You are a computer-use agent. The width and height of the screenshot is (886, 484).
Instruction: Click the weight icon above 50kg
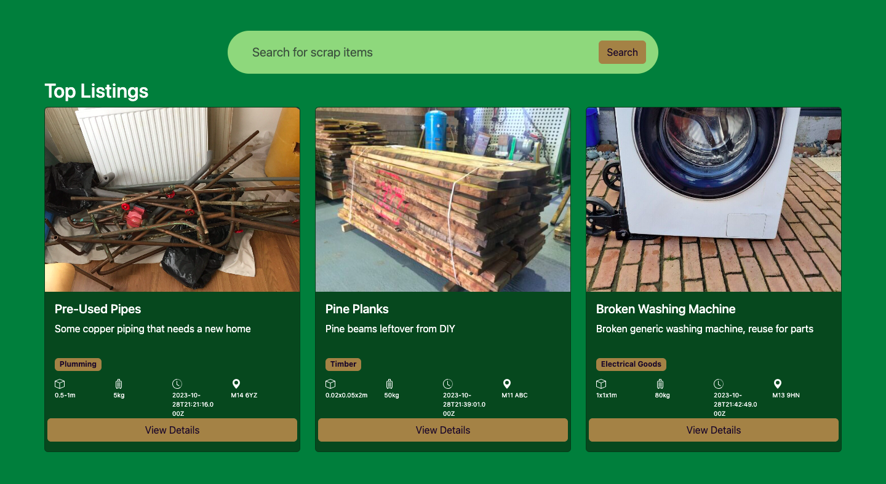tap(389, 384)
